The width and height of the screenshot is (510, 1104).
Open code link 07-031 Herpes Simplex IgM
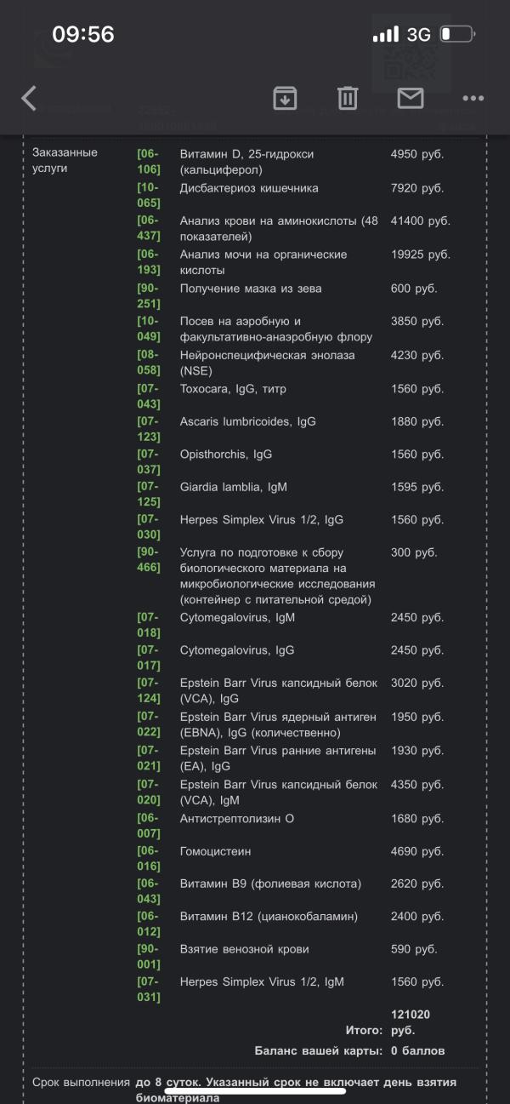click(149, 989)
